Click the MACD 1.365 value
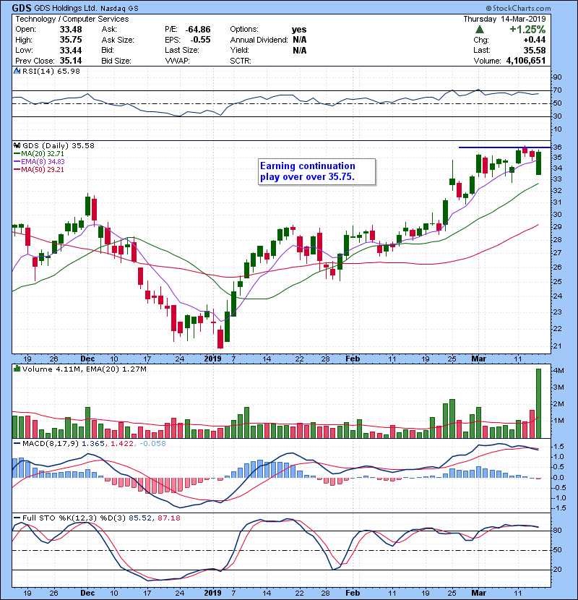This screenshot has width=578, height=600. coord(93,444)
